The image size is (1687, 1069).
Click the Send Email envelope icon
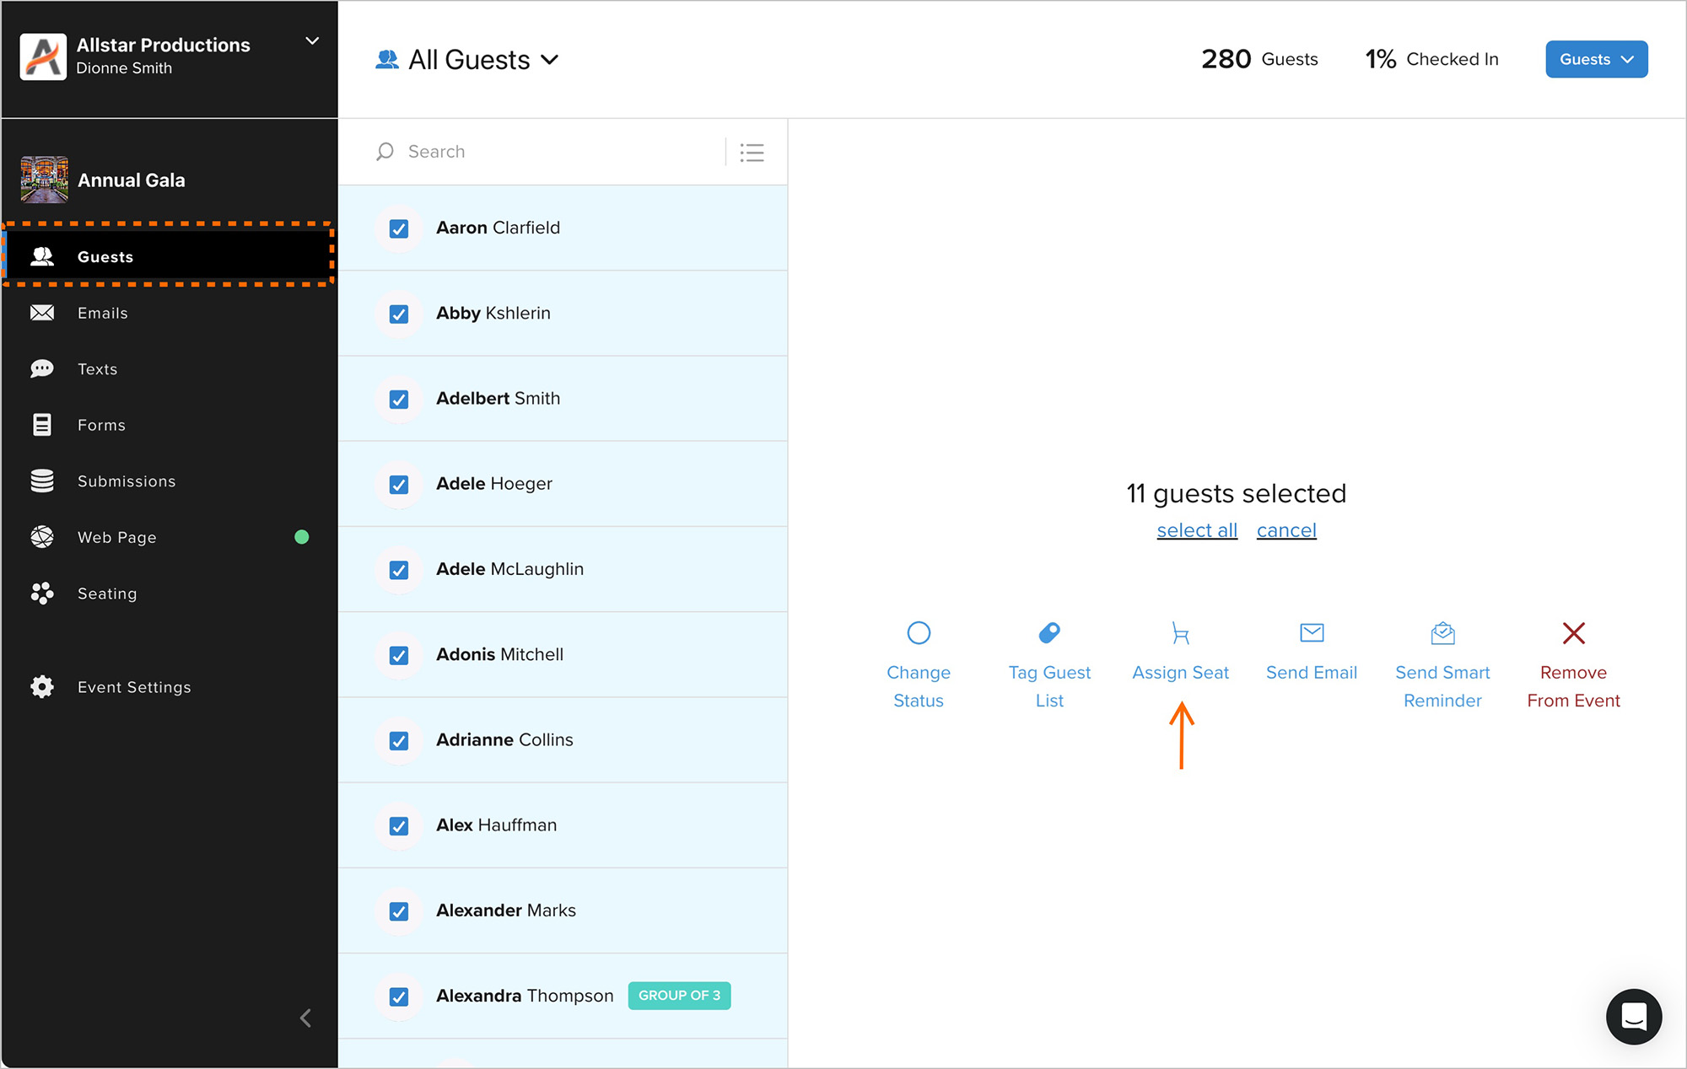[1312, 632]
